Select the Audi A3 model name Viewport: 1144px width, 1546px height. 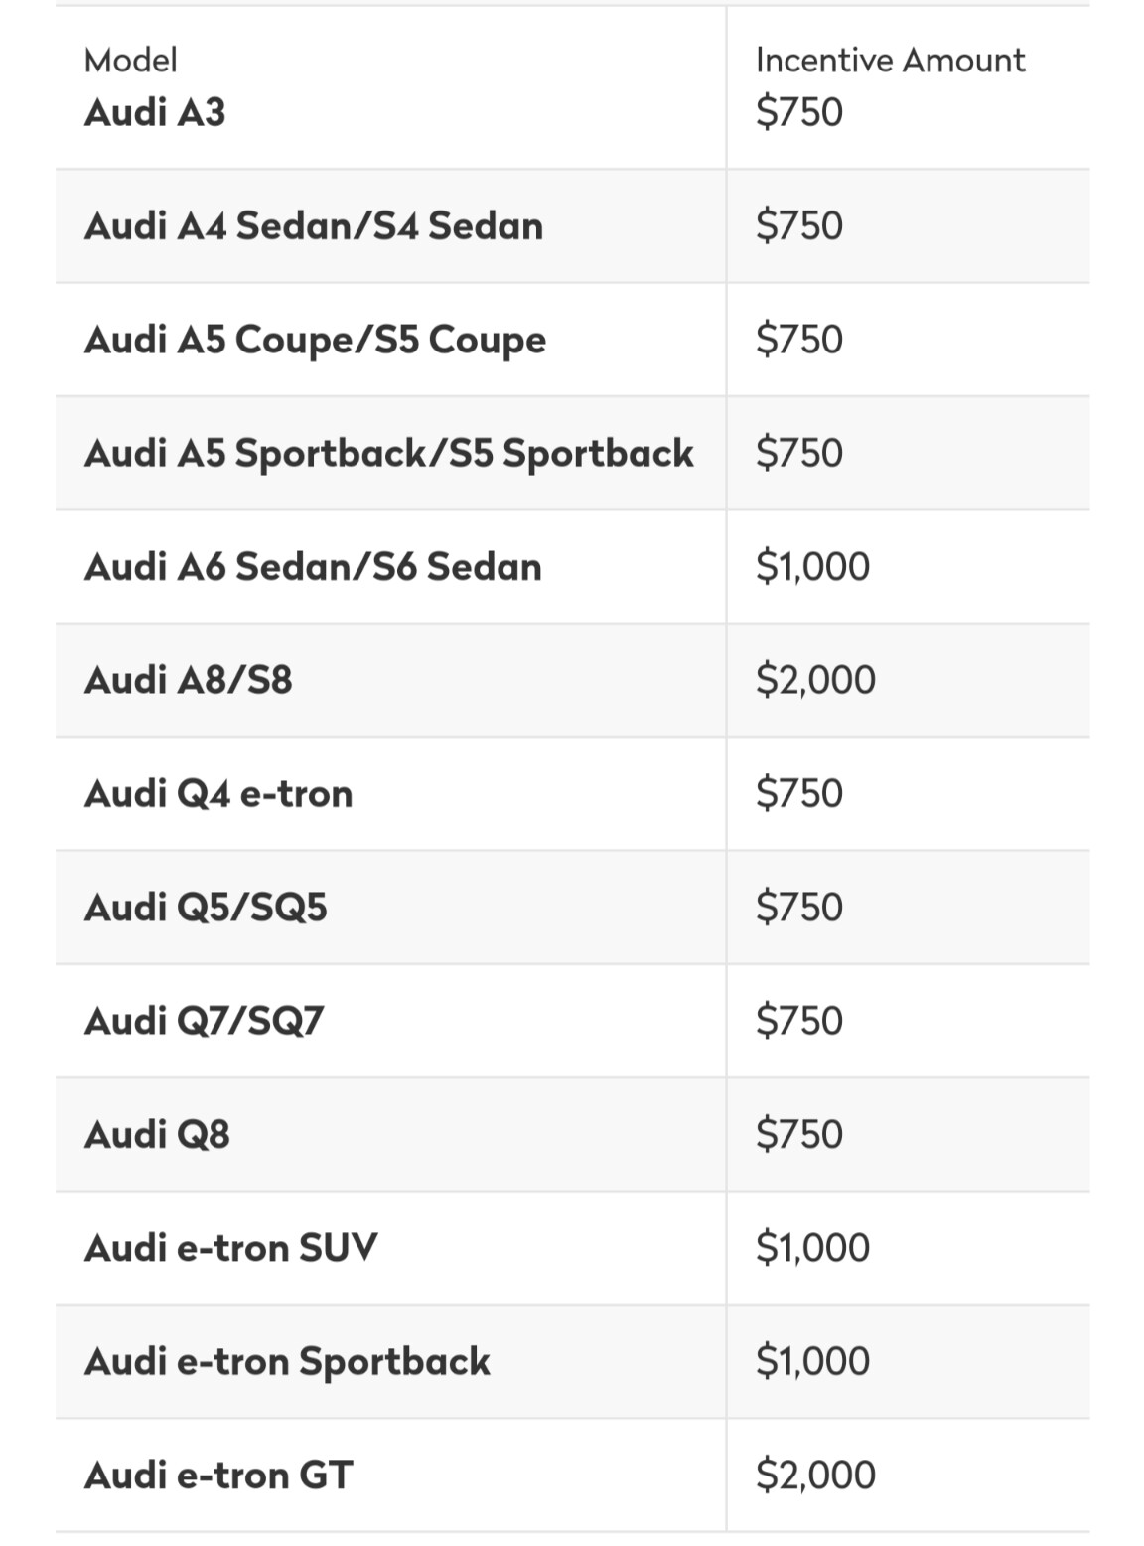point(155,112)
